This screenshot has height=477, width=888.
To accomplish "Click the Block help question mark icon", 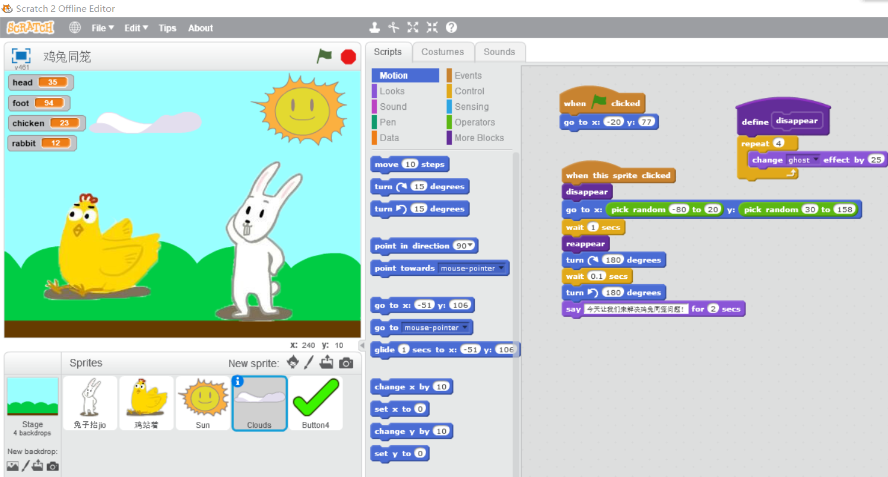I will 451,27.
